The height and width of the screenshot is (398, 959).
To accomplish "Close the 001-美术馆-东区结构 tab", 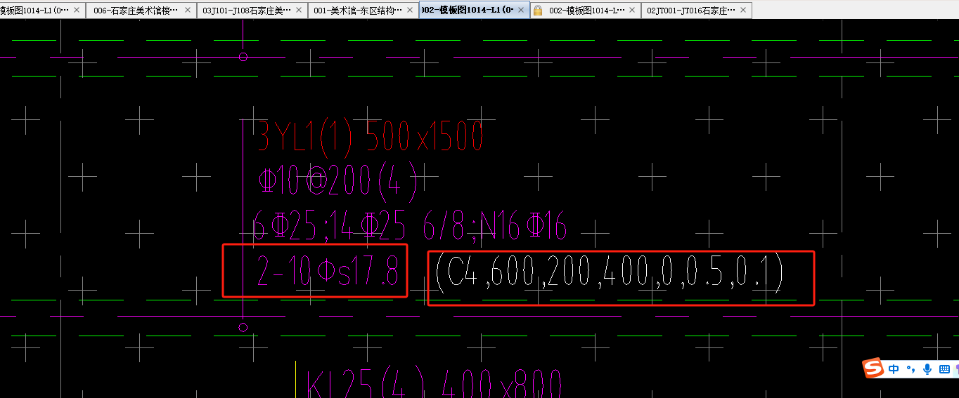I will (409, 11).
